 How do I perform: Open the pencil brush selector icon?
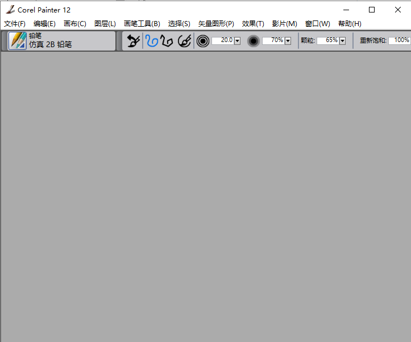point(18,41)
